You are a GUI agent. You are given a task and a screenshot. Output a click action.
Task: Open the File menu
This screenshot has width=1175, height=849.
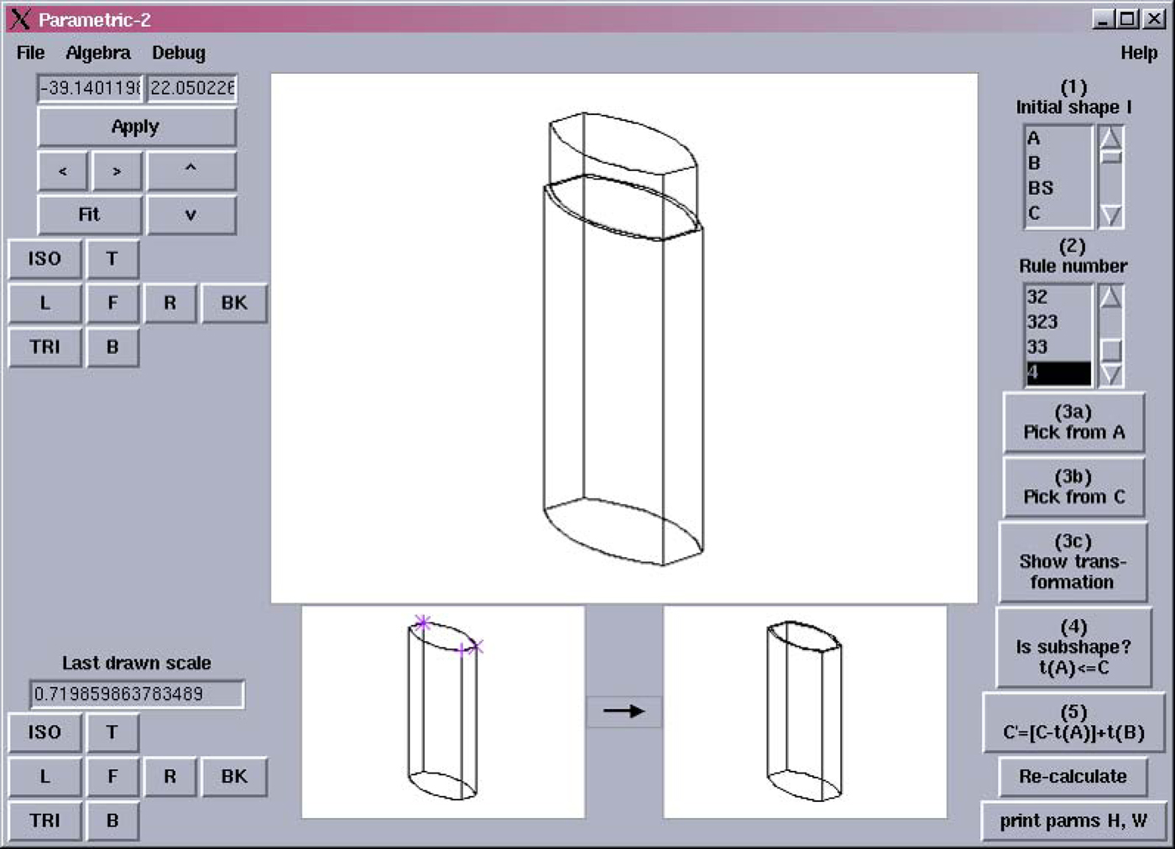(x=30, y=53)
